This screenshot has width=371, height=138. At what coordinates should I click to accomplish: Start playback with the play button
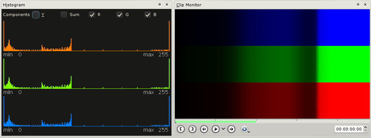pos(216,129)
